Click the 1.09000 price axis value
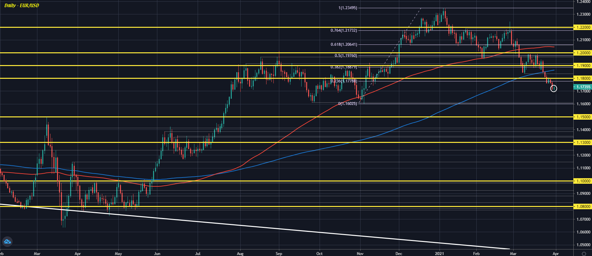 583,194
